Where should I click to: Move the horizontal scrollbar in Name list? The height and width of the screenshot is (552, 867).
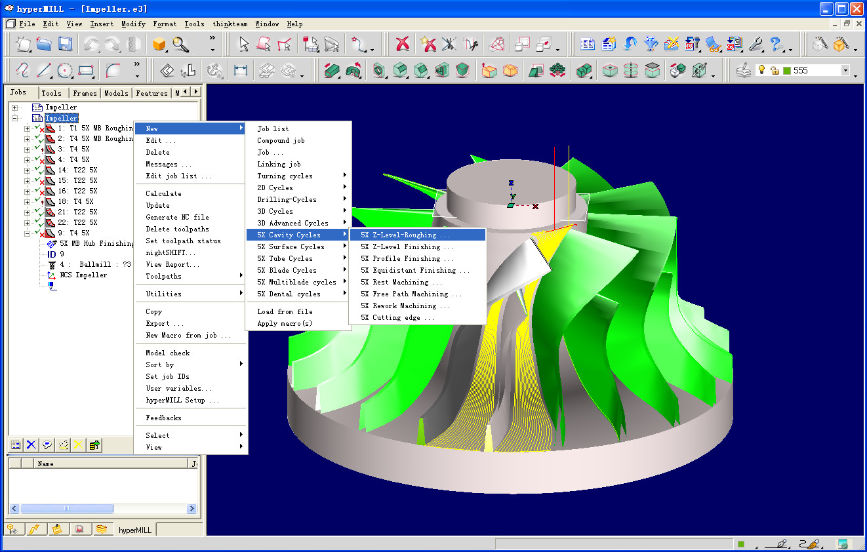click(x=67, y=508)
